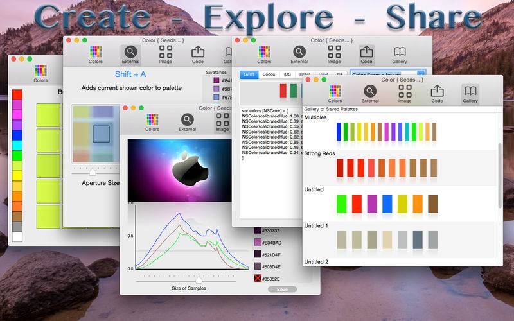Toggle the crossed-out #35052E swatch
Screen dimensions: 514x321
(x=258, y=278)
